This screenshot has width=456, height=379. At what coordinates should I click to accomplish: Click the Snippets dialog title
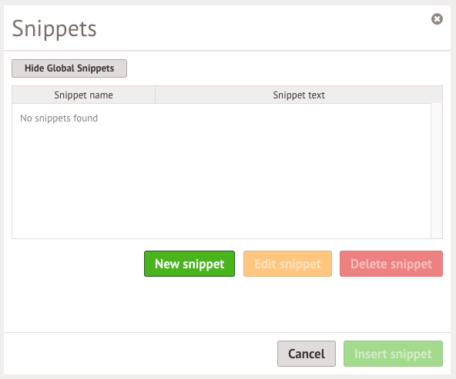coord(54,28)
